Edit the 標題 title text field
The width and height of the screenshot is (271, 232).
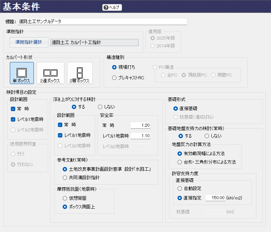click(102, 22)
